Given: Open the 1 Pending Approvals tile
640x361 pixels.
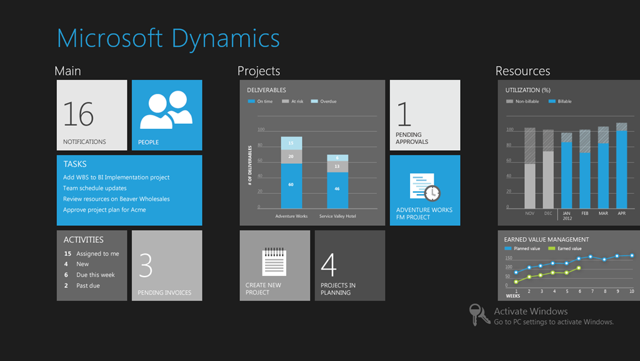Looking at the screenshot, I should 425,115.
